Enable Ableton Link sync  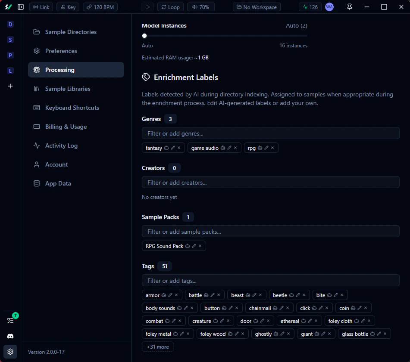pos(41,6)
